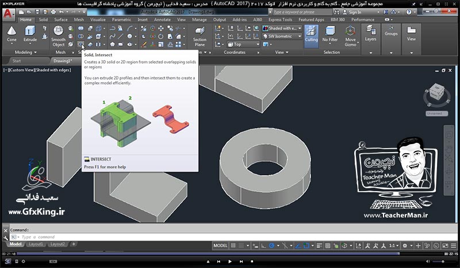Expand the Modeling panel
Screen dimensions: 460x268
point(26,52)
